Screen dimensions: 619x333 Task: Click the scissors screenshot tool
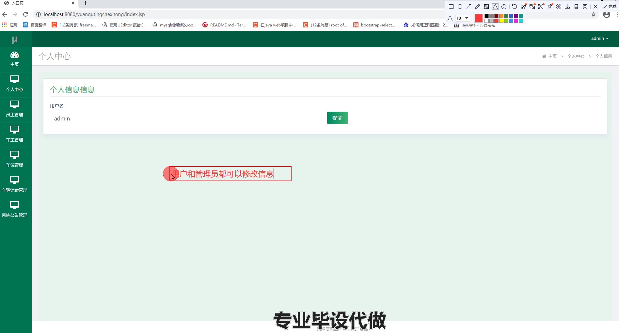tap(524, 7)
